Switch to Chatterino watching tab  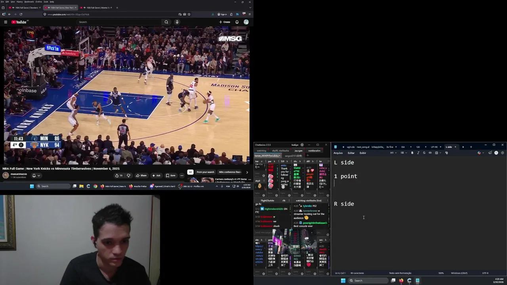(x=261, y=151)
